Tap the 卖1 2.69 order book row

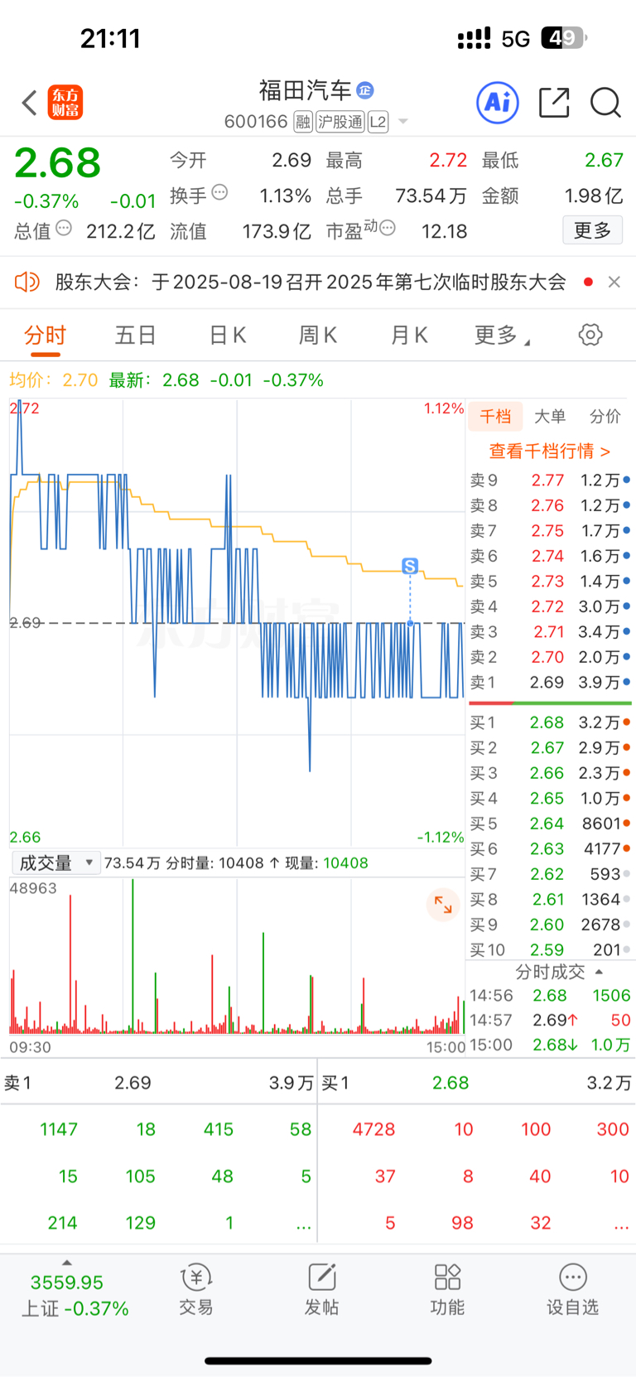(550, 683)
